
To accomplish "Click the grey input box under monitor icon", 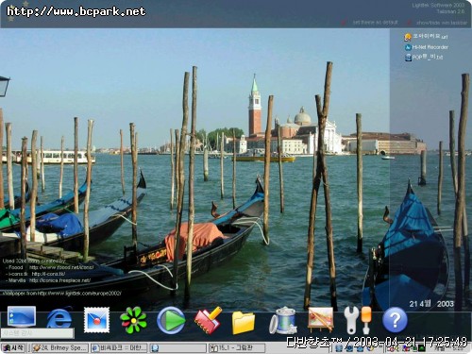I will pyautogui.click(x=38, y=333).
